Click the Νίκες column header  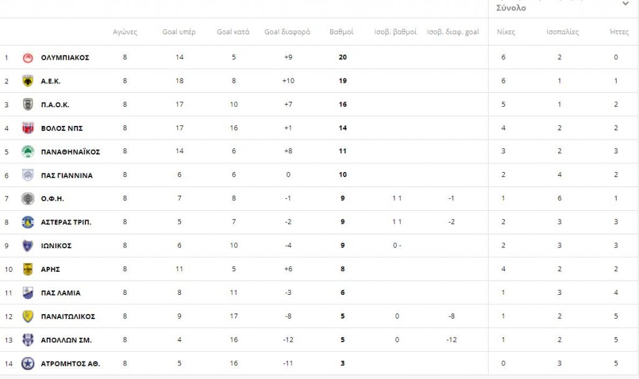tap(506, 32)
